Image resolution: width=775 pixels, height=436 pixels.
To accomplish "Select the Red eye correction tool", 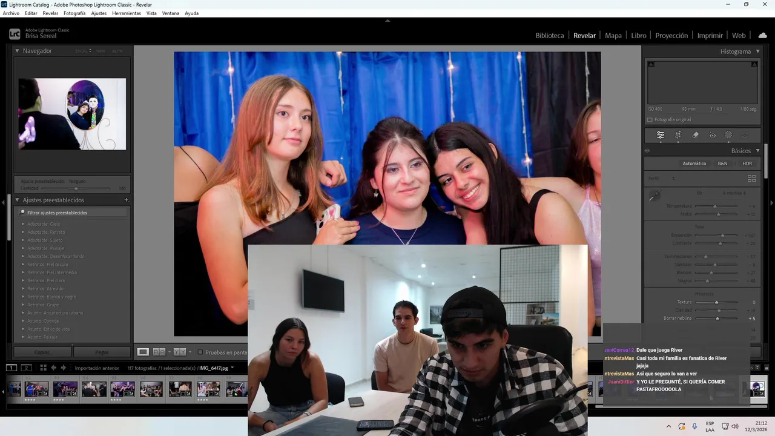I will coord(713,135).
